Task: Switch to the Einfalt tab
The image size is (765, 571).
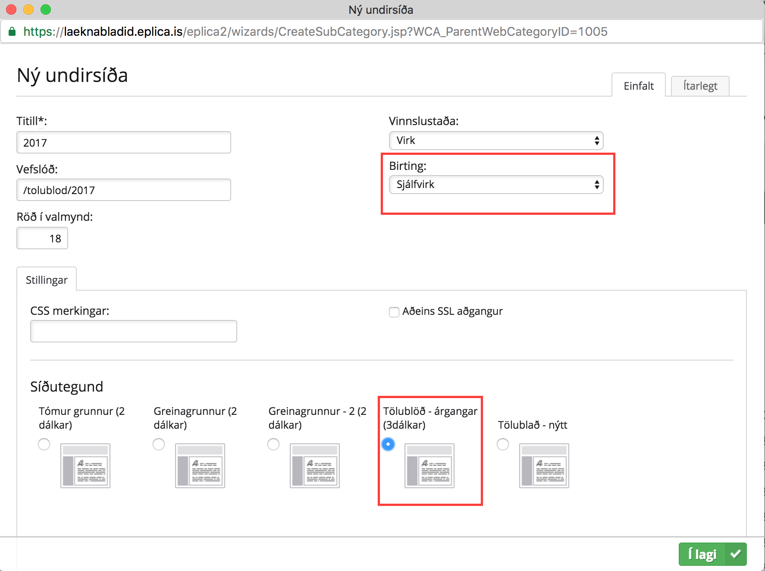Action: [639, 85]
